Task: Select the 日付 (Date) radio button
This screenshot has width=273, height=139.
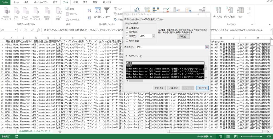Action: pyautogui.click(x=127, y=36)
